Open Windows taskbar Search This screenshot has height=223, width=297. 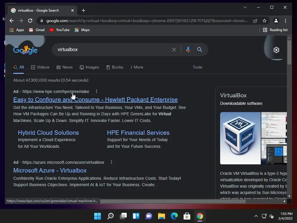[x=111, y=216]
